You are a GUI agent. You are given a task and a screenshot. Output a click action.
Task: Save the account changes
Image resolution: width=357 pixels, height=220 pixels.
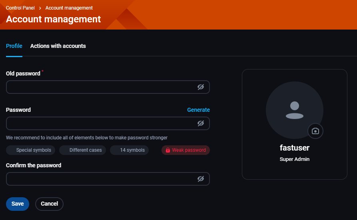click(18, 204)
